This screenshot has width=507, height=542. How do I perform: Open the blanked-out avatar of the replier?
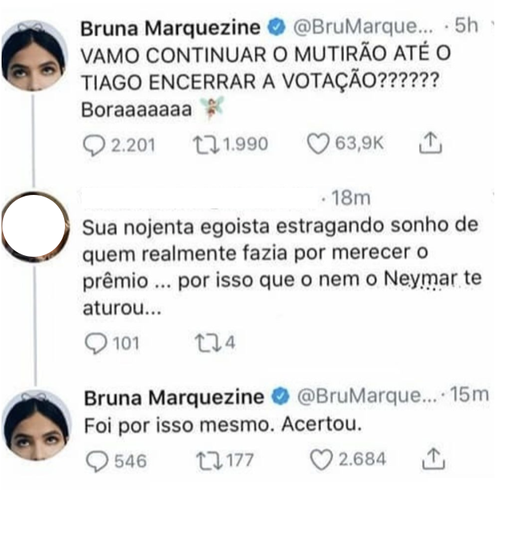pos(34,227)
